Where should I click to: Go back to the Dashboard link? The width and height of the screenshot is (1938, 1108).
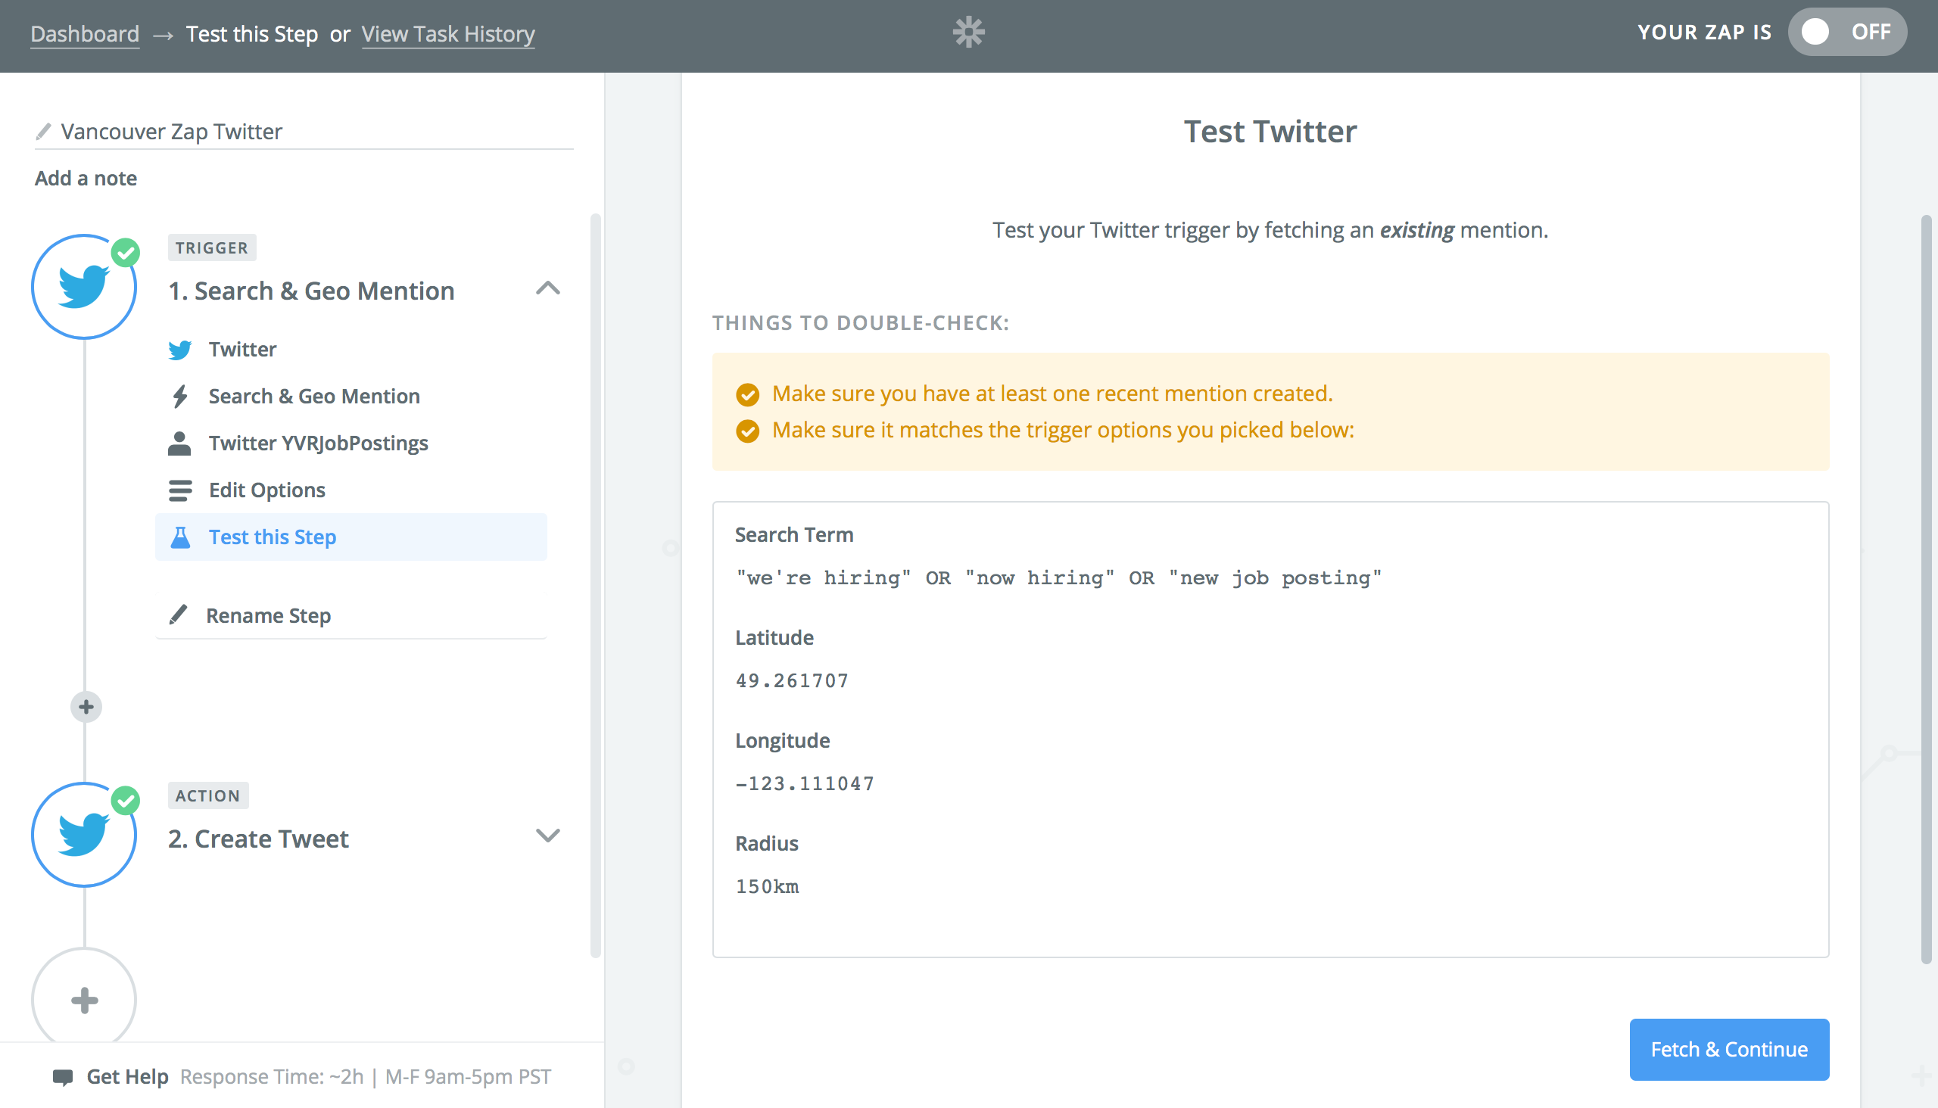(85, 33)
